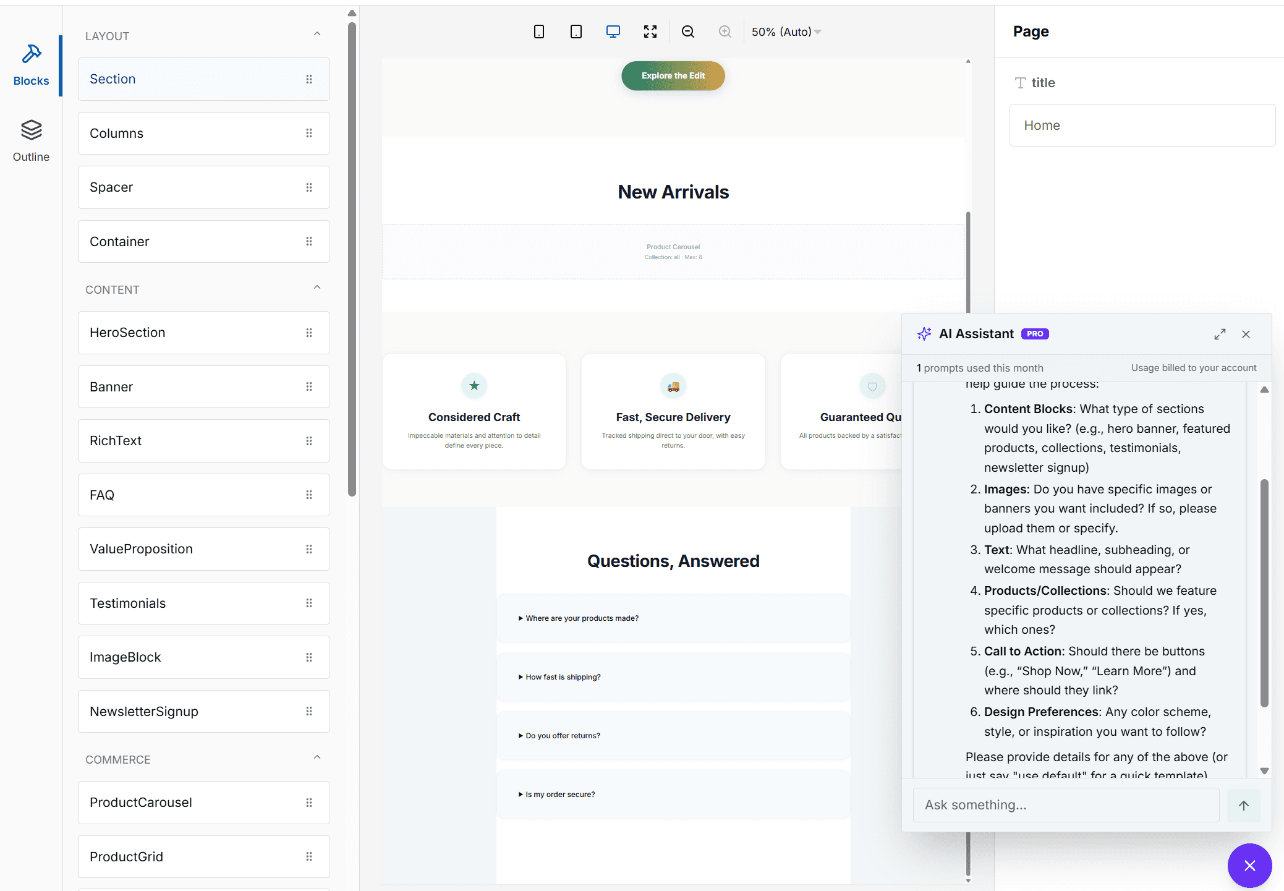
Task: Collapse the COMMERCE group
Action: click(317, 757)
